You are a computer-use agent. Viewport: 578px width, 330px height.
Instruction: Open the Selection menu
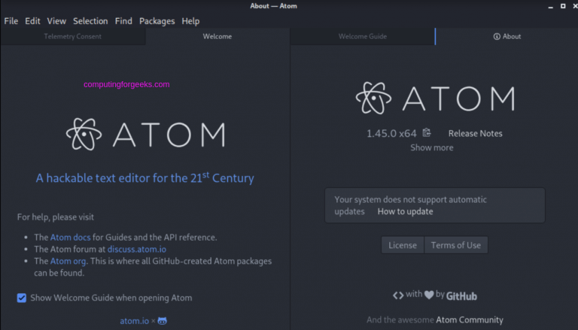click(x=90, y=21)
